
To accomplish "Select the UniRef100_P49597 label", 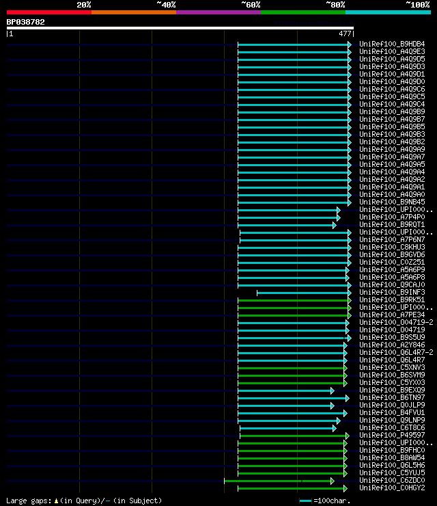I will (x=392, y=436).
